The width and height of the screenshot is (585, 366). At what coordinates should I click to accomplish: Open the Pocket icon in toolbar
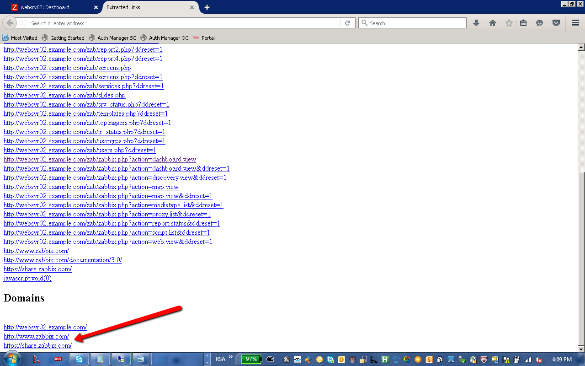tap(556, 23)
